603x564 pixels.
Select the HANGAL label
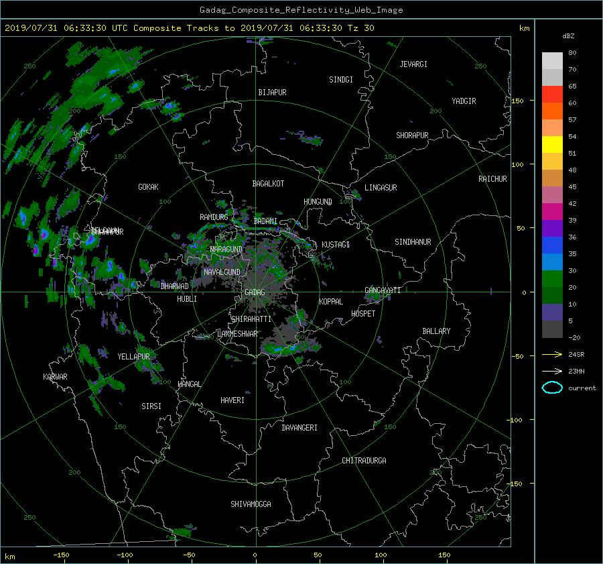pyautogui.click(x=190, y=384)
